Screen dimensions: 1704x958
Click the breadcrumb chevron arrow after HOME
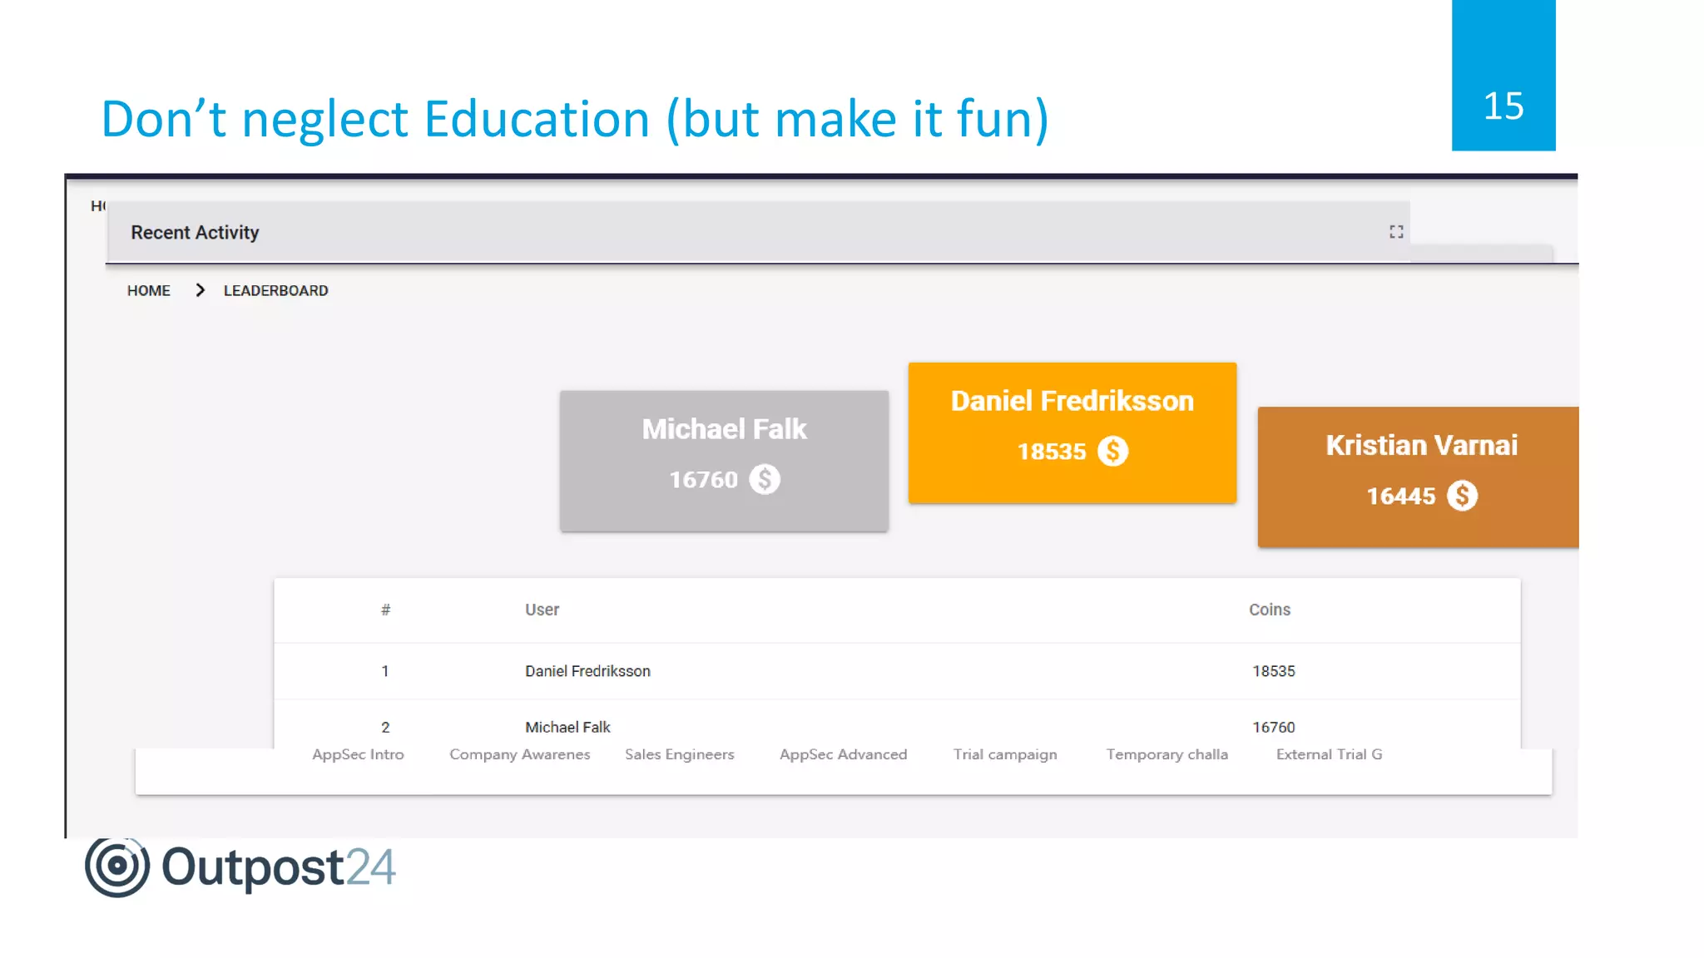200,290
